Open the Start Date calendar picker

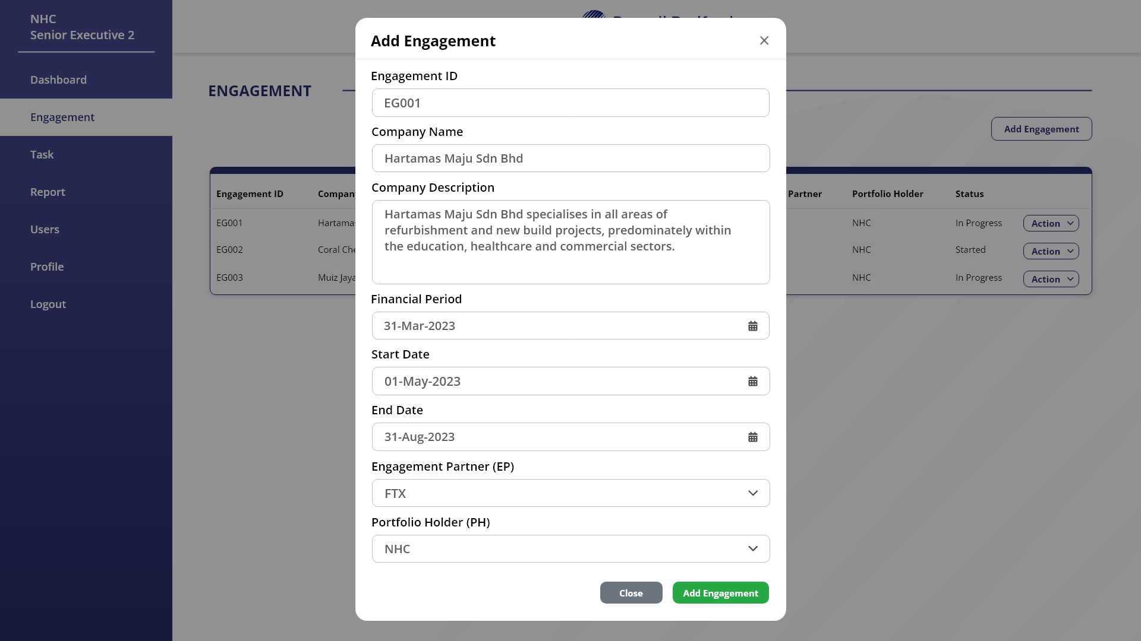(752, 381)
